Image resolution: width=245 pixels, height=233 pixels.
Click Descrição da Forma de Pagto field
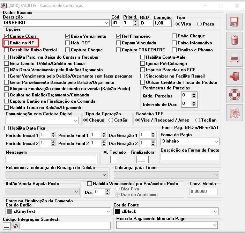pyautogui.click(x=190, y=156)
